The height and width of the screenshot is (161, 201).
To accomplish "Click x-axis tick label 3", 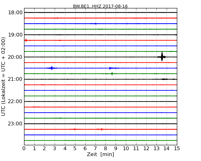I will [x=55, y=149].
